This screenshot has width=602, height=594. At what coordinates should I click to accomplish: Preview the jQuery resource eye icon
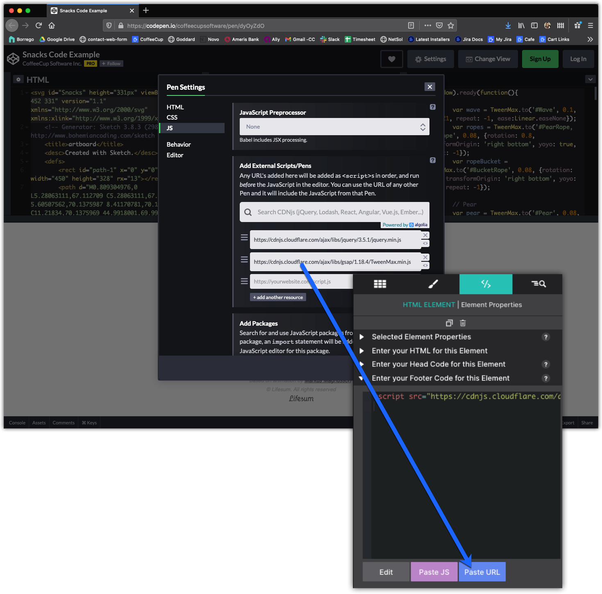(425, 243)
